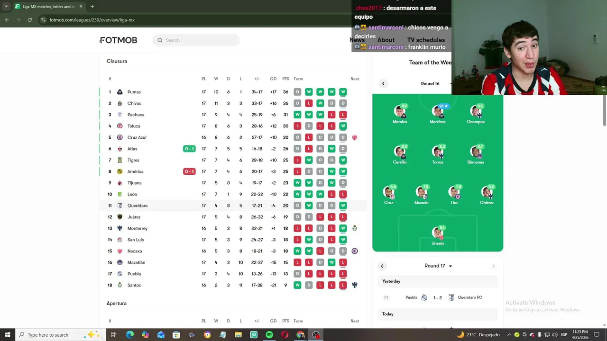Click the PTS column header
This screenshot has width=607, height=341.
coord(285,79)
